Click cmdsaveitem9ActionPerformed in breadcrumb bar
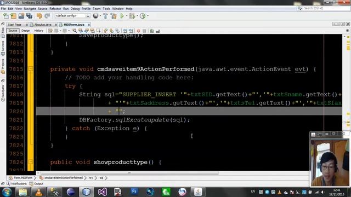The height and width of the screenshot is (197, 351). [x=61, y=178]
